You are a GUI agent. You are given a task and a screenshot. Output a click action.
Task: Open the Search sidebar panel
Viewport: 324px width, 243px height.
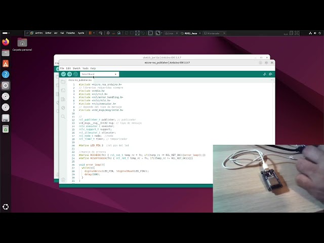click(x=63, y=116)
